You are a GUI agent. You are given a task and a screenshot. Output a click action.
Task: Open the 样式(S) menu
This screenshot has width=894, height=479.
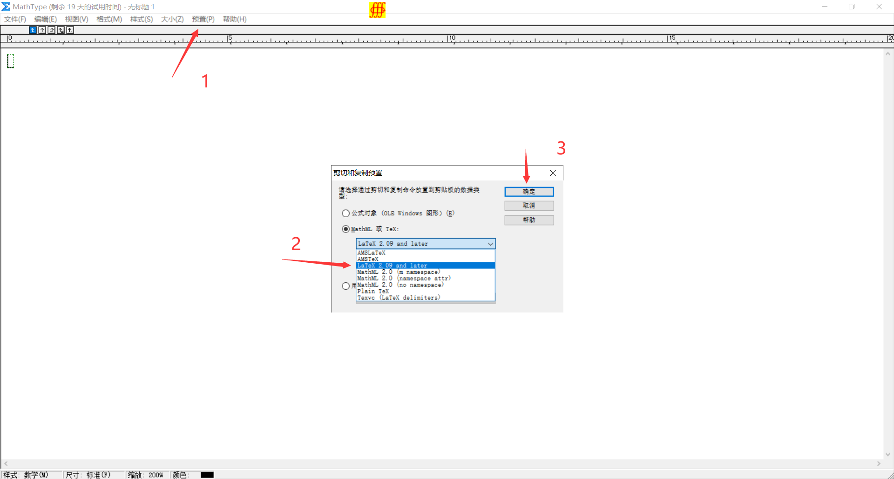(142, 19)
